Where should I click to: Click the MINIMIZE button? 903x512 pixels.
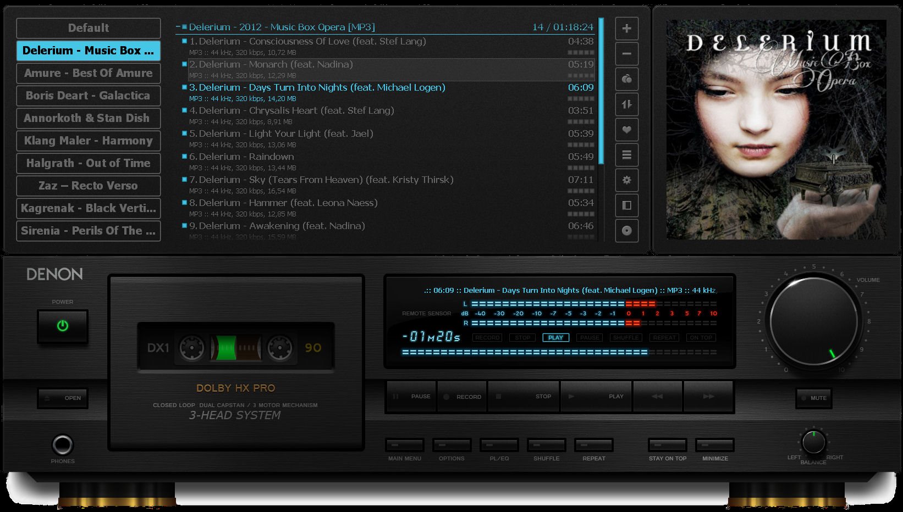714,444
